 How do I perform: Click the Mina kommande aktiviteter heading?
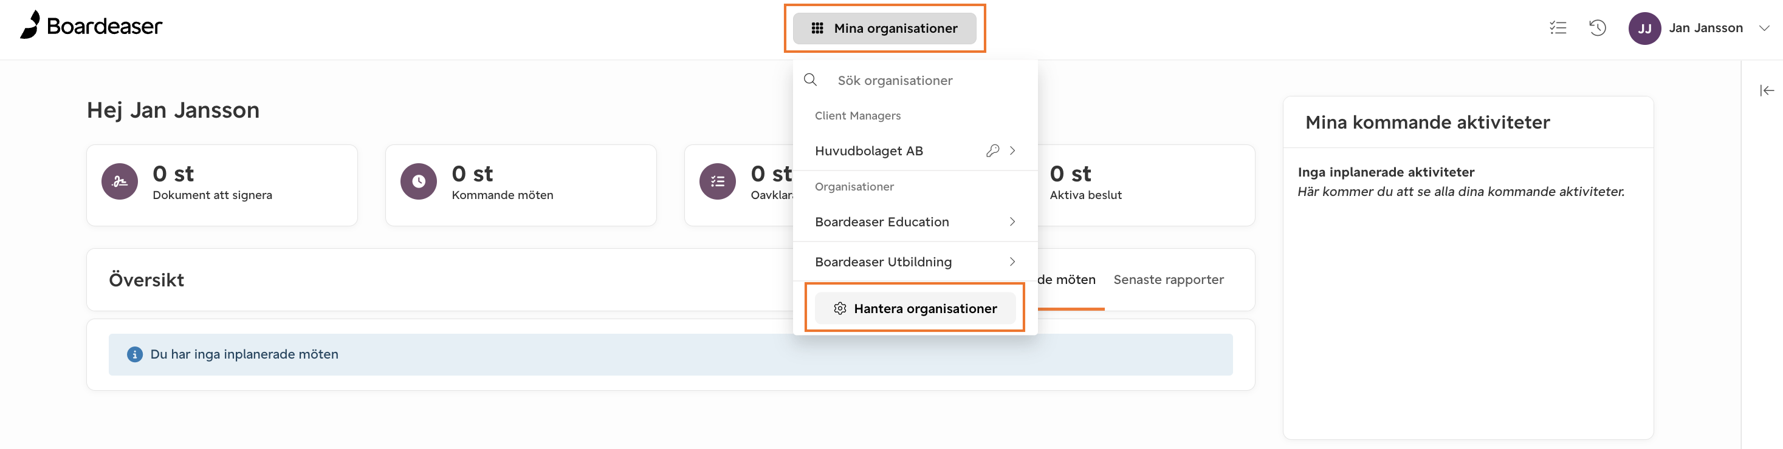[1427, 123]
